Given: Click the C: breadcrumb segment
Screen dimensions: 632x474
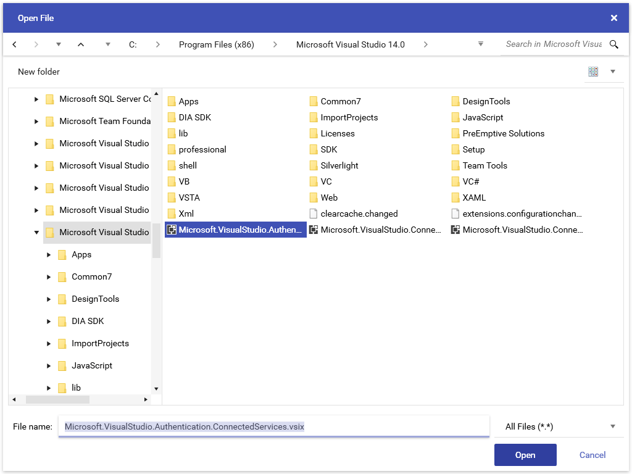Looking at the screenshot, I should 133,44.
